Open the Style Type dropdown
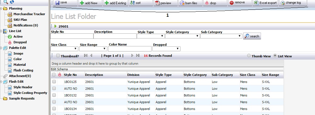 [151, 36]
